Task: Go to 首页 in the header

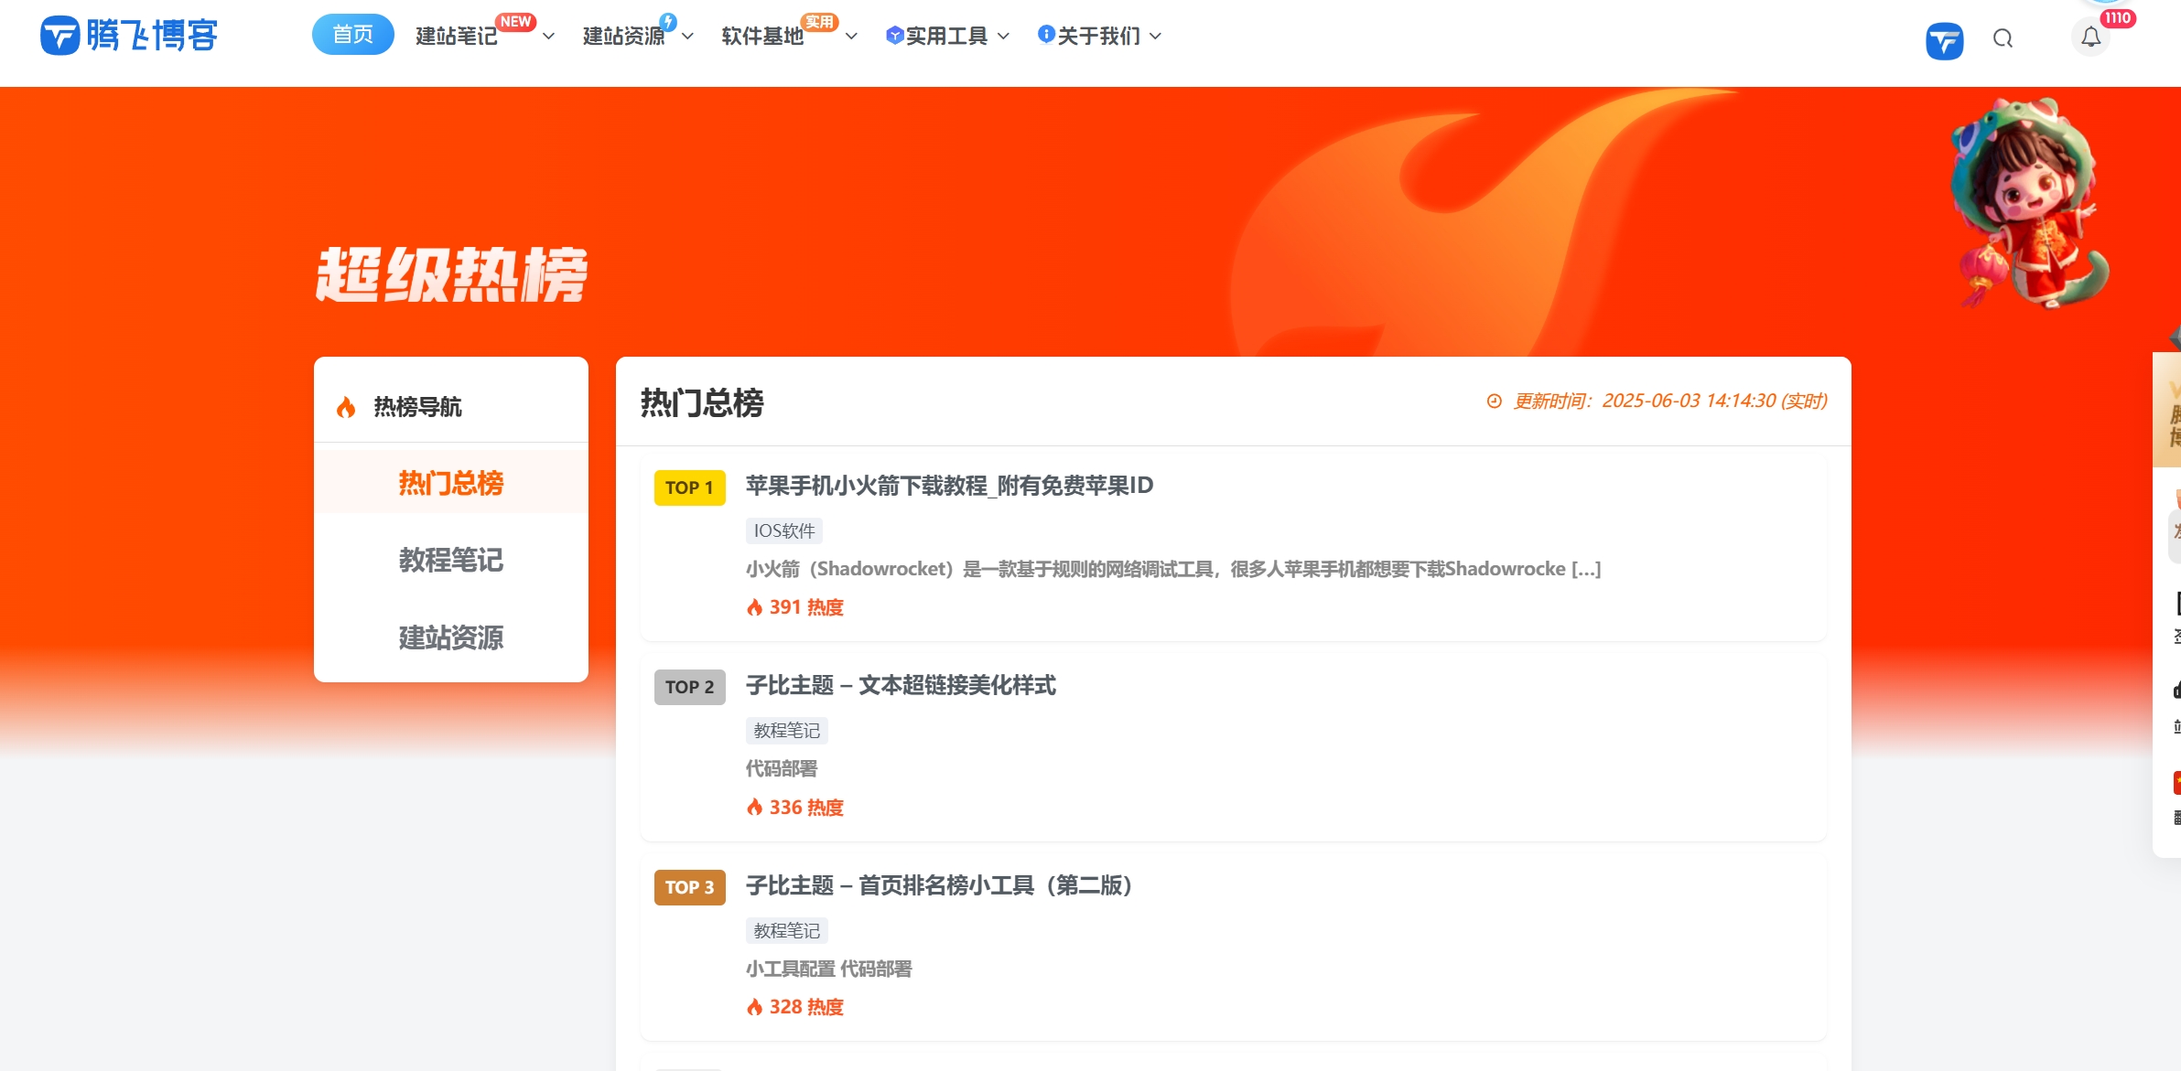Action: point(352,35)
